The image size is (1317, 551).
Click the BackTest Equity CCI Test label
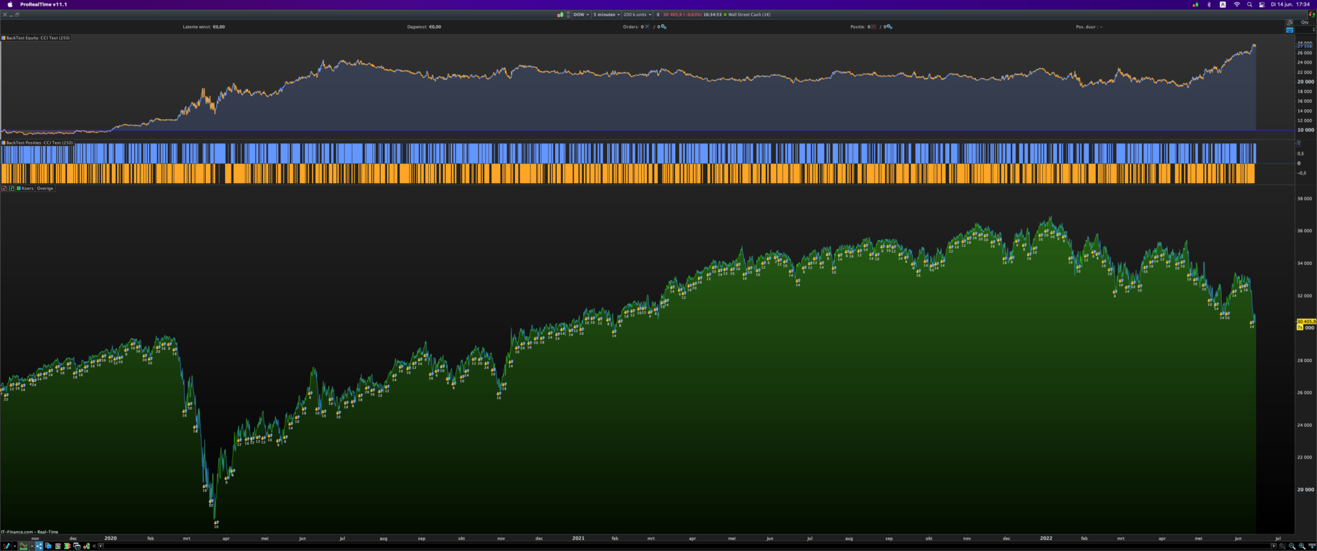[38, 38]
